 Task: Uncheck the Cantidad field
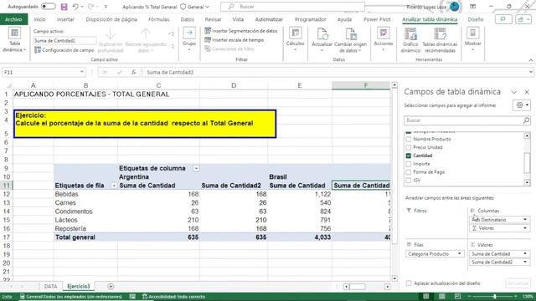(408, 156)
